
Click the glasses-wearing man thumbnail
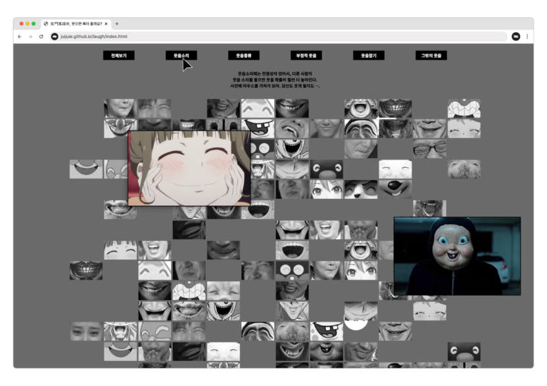pos(429,149)
